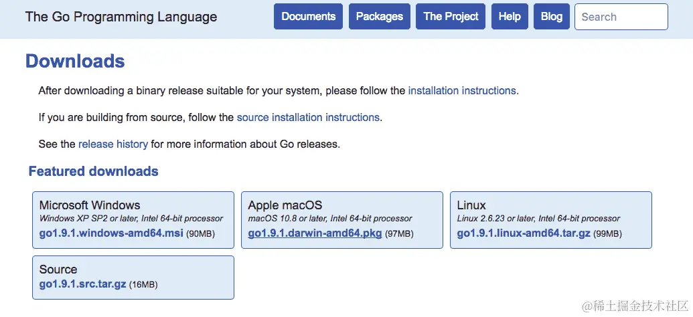Image resolution: width=693 pixels, height=317 pixels.
Task: Follow the installation instructions link
Action: coord(462,91)
